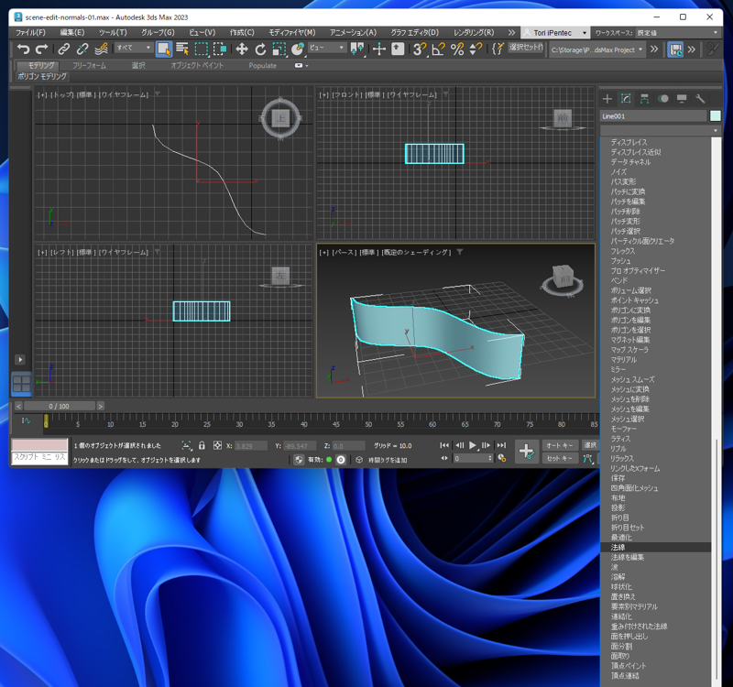Image resolution: width=733 pixels, height=687 pixels.
Task: Toggle Auto Key mode (オートキー)
Action: coord(559,445)
